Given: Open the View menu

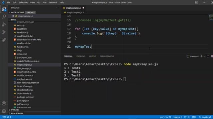Looking at the screenshot, I should (x=32, y=3).
